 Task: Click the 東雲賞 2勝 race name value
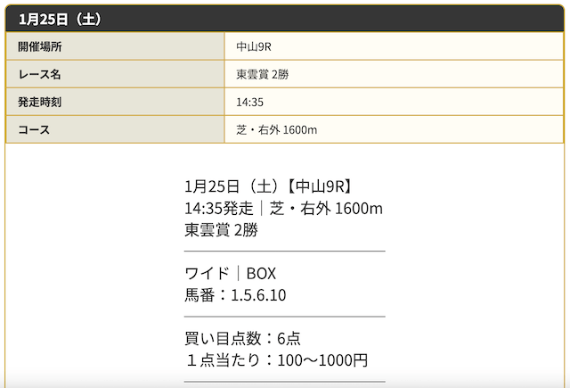(x=262, y=74)
